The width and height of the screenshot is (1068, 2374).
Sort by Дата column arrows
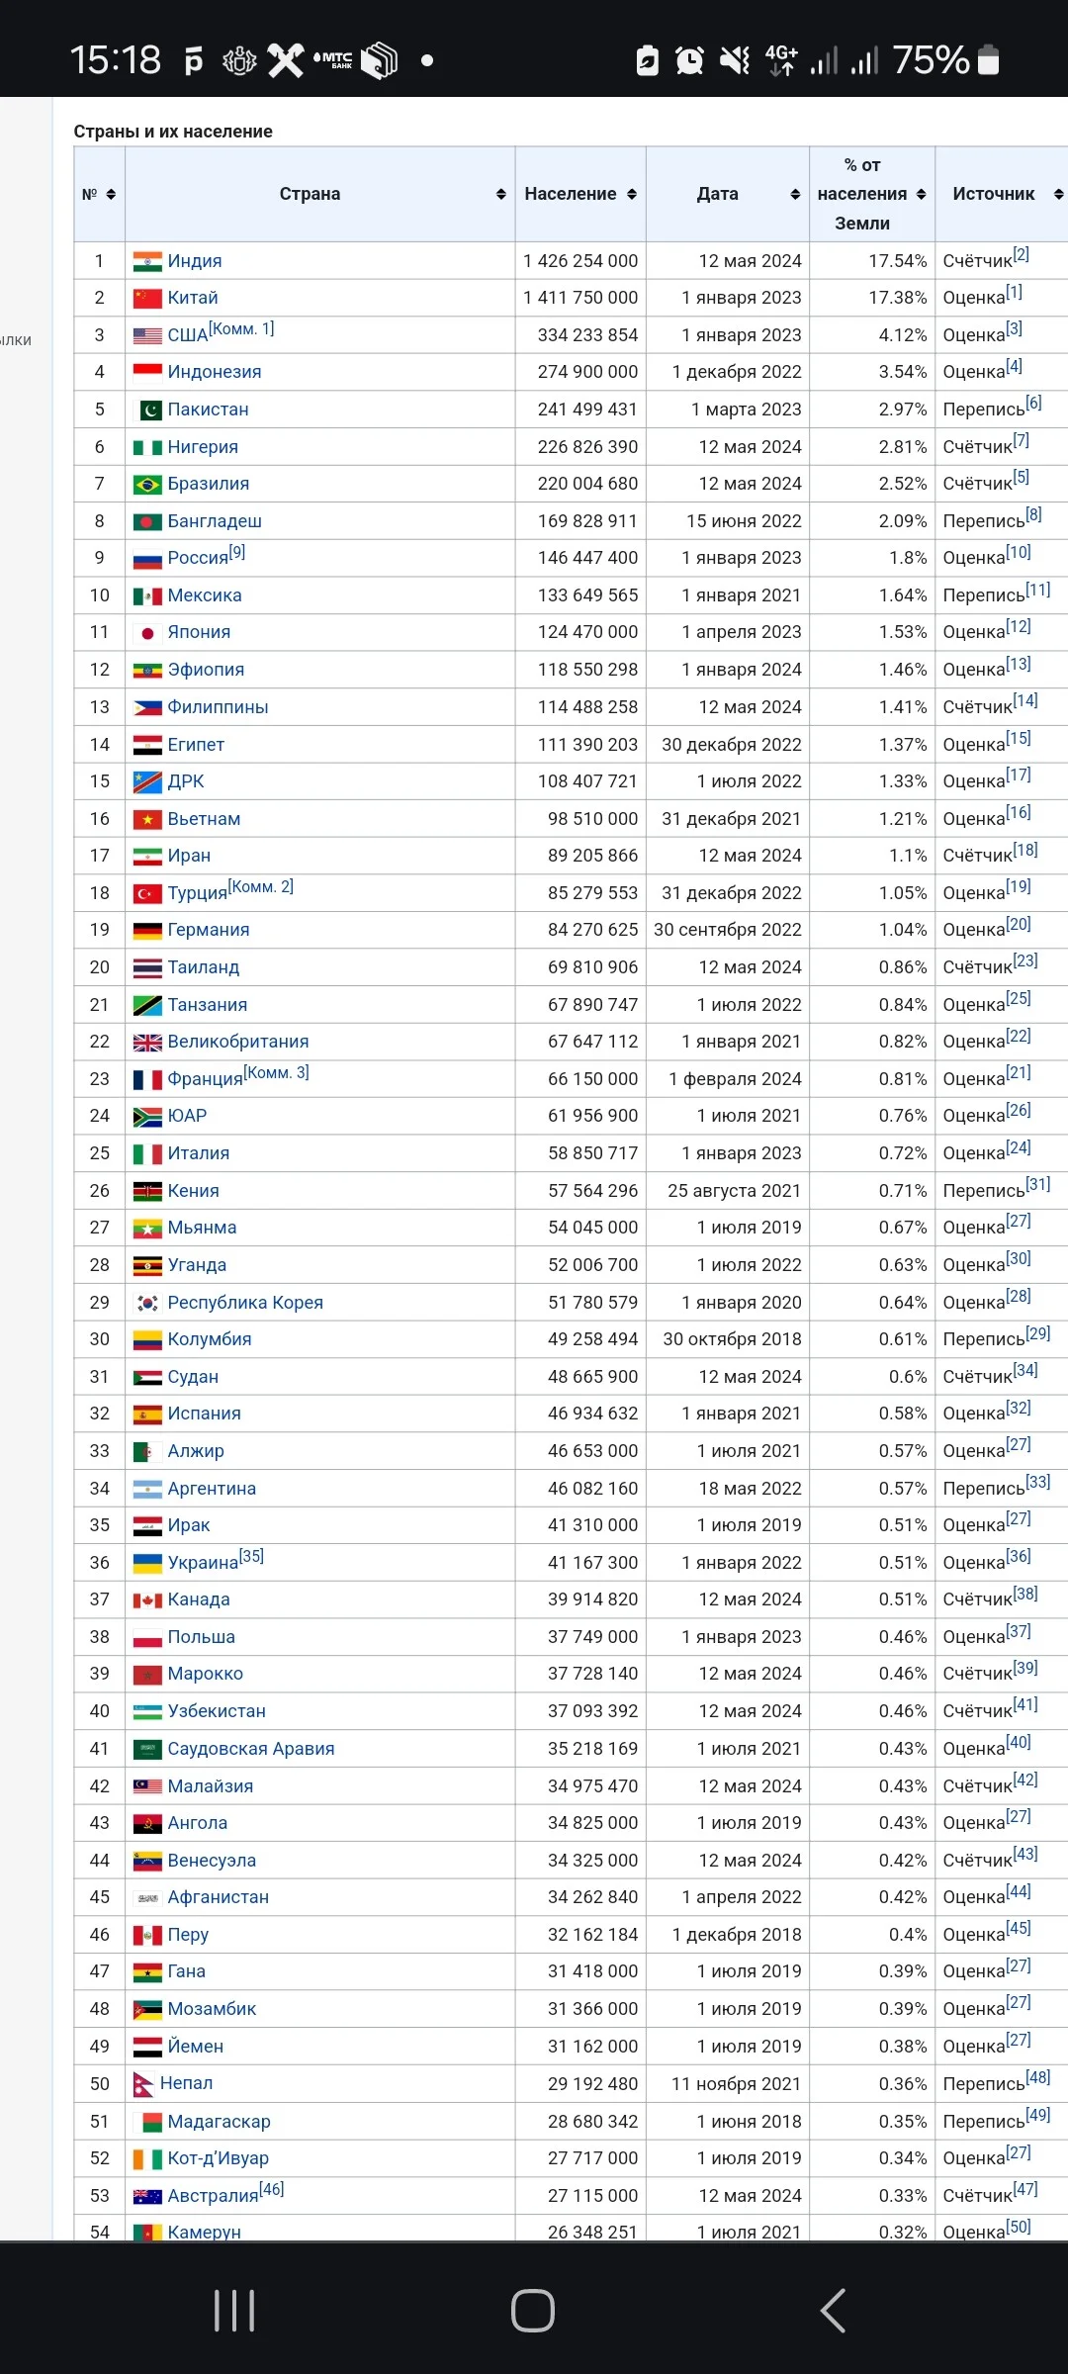point(795,194)
